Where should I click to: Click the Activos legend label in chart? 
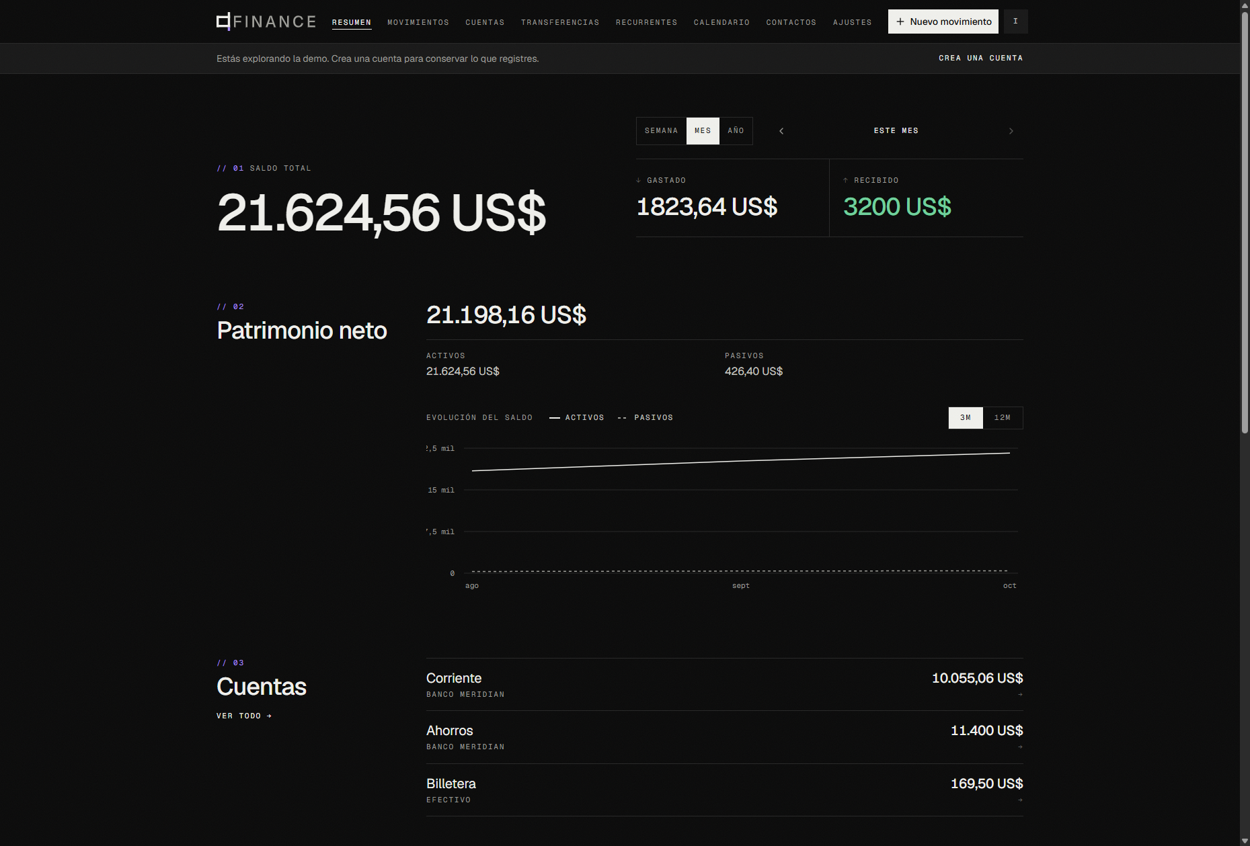pos(584,418)
